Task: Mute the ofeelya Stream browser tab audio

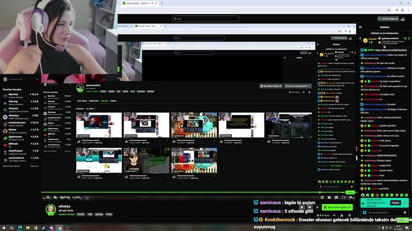Action: point(152,3)
